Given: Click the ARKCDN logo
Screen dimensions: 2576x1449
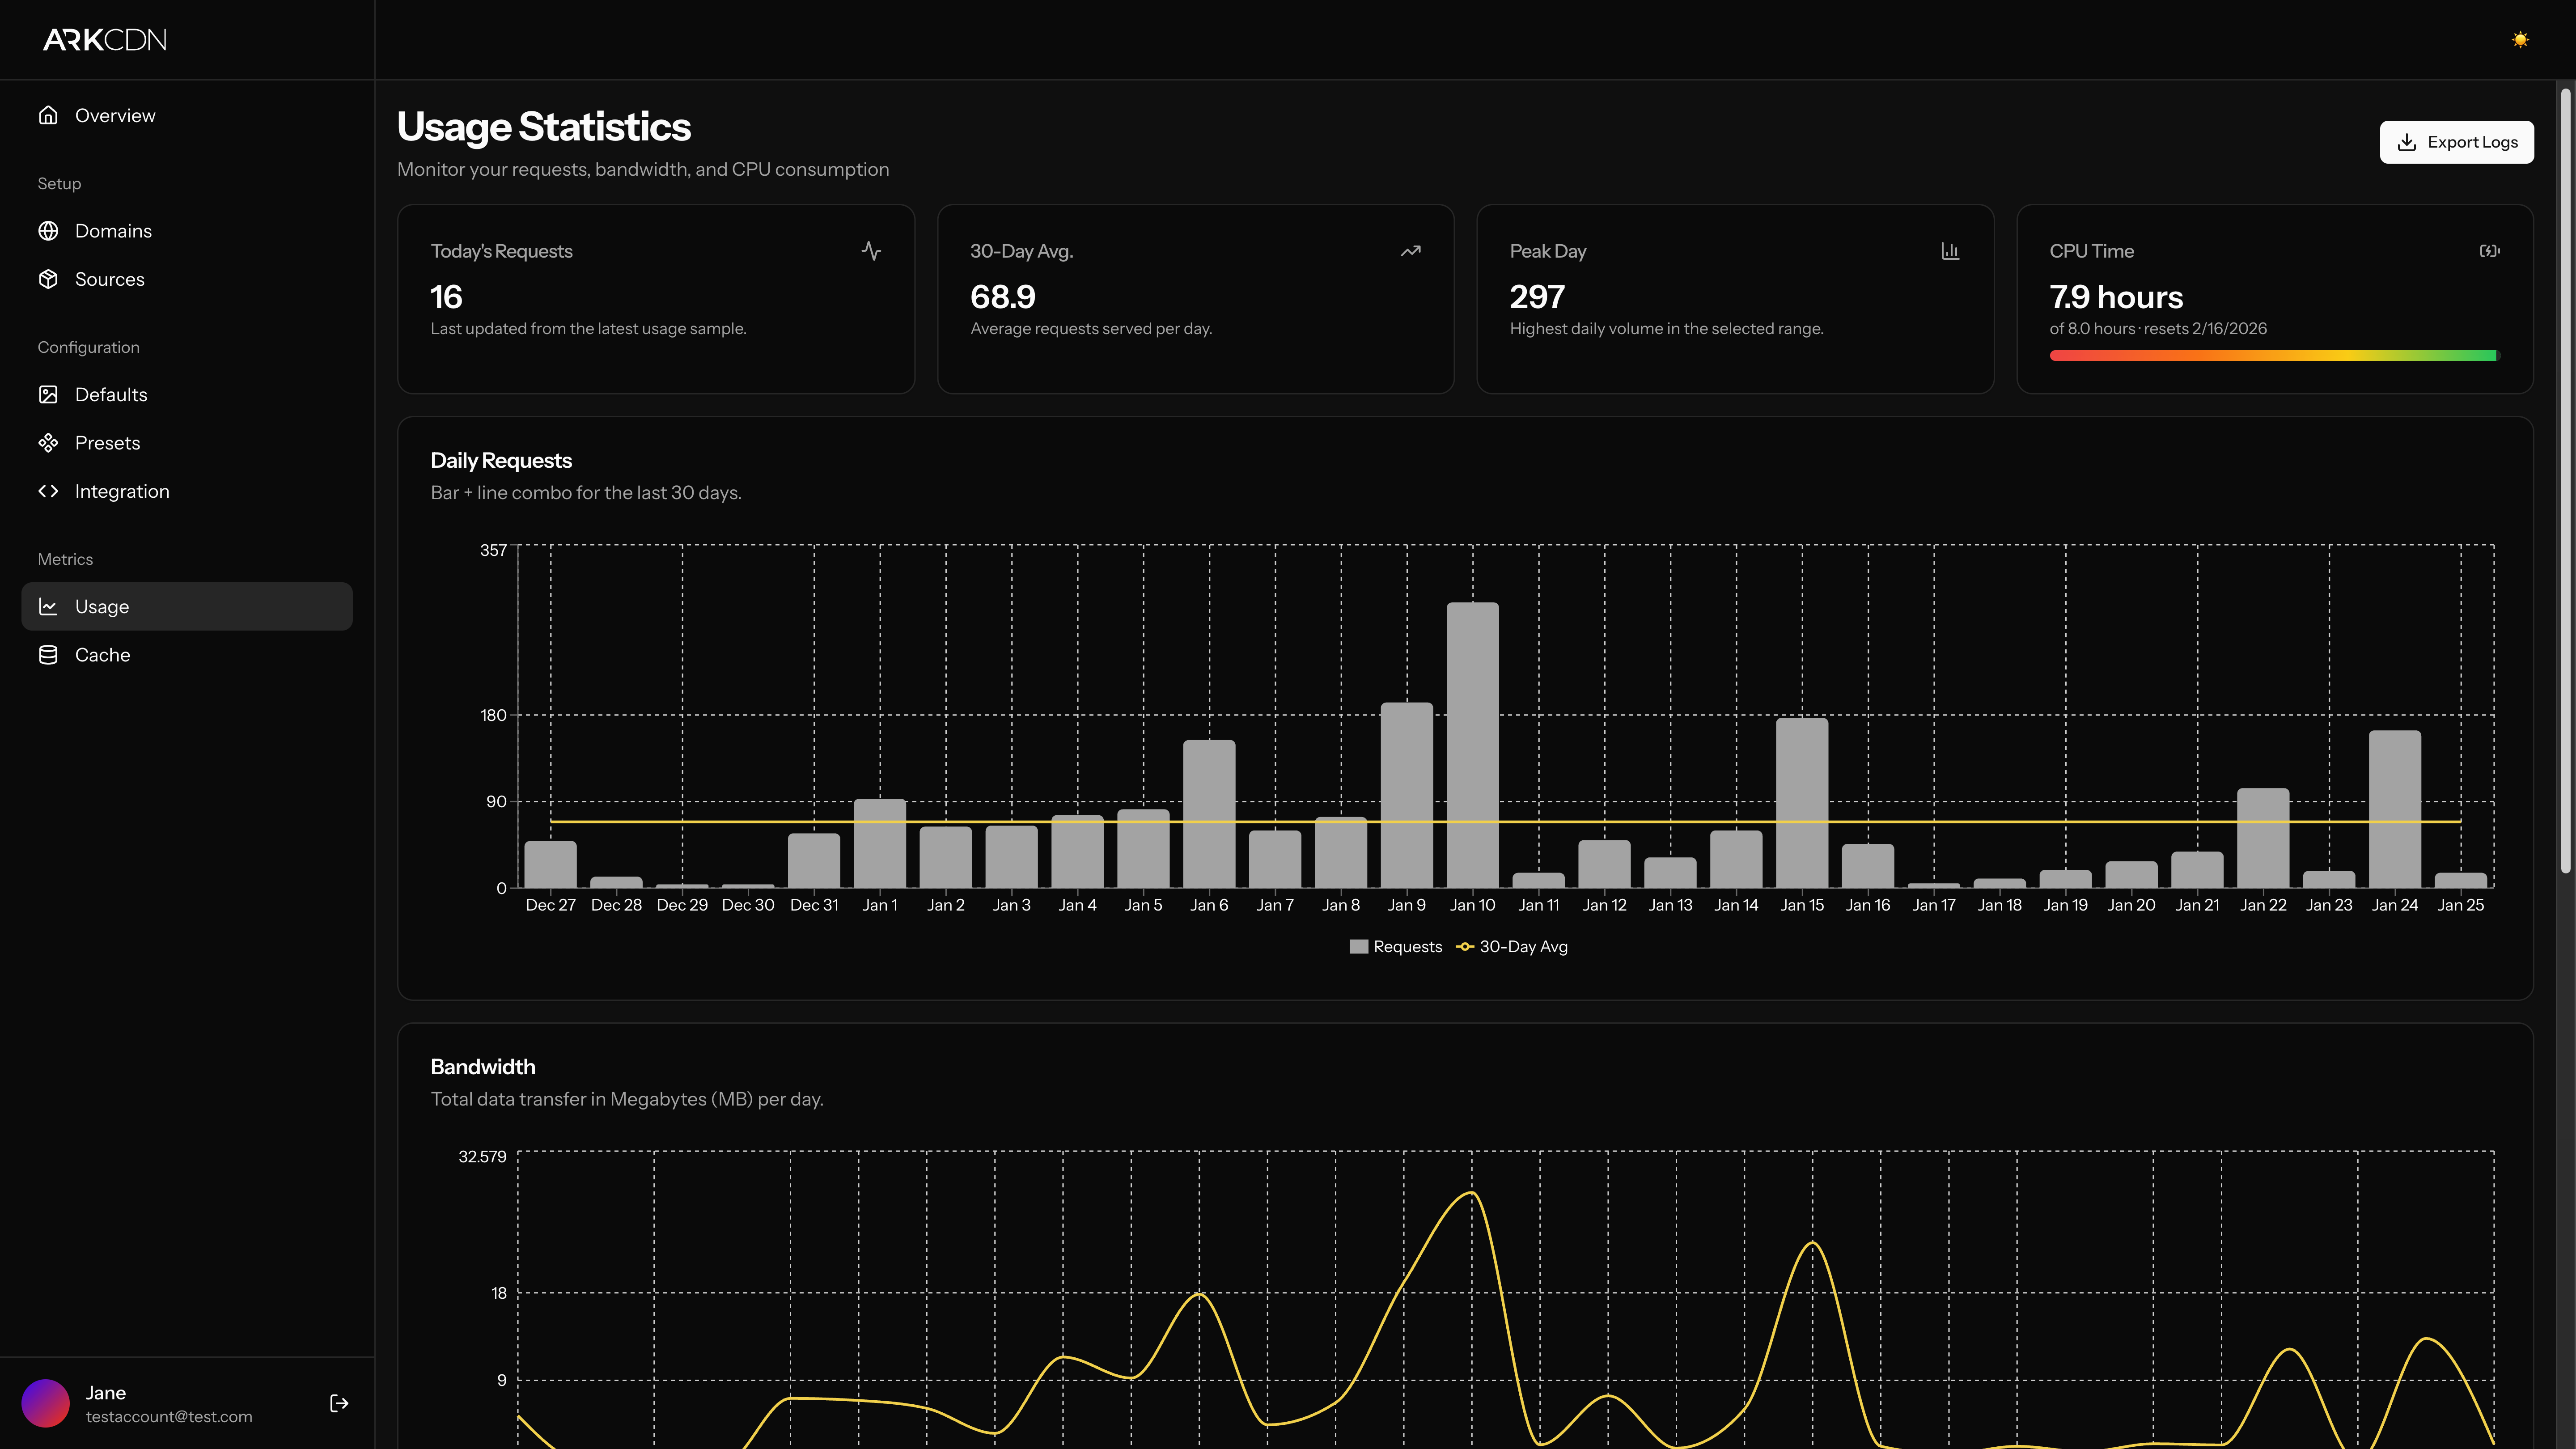Looking at the screenshot, I should (105, 40).
